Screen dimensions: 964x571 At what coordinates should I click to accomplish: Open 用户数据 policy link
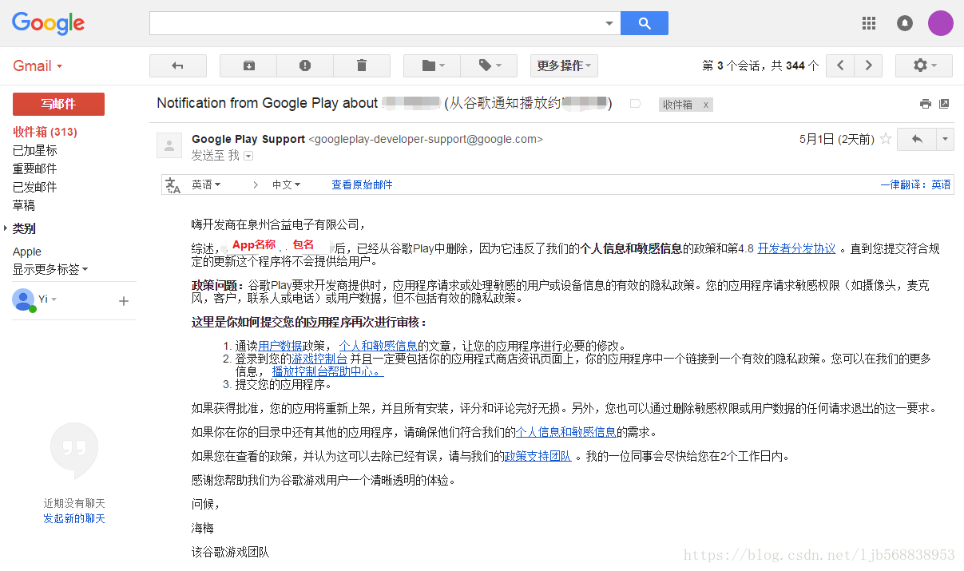[280, 346]
